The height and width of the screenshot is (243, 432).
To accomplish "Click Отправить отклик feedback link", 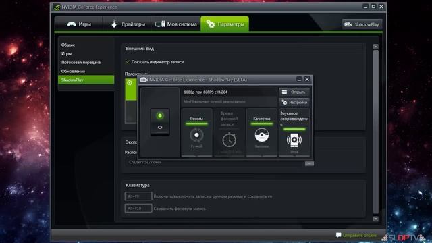I will pos(359,235).
